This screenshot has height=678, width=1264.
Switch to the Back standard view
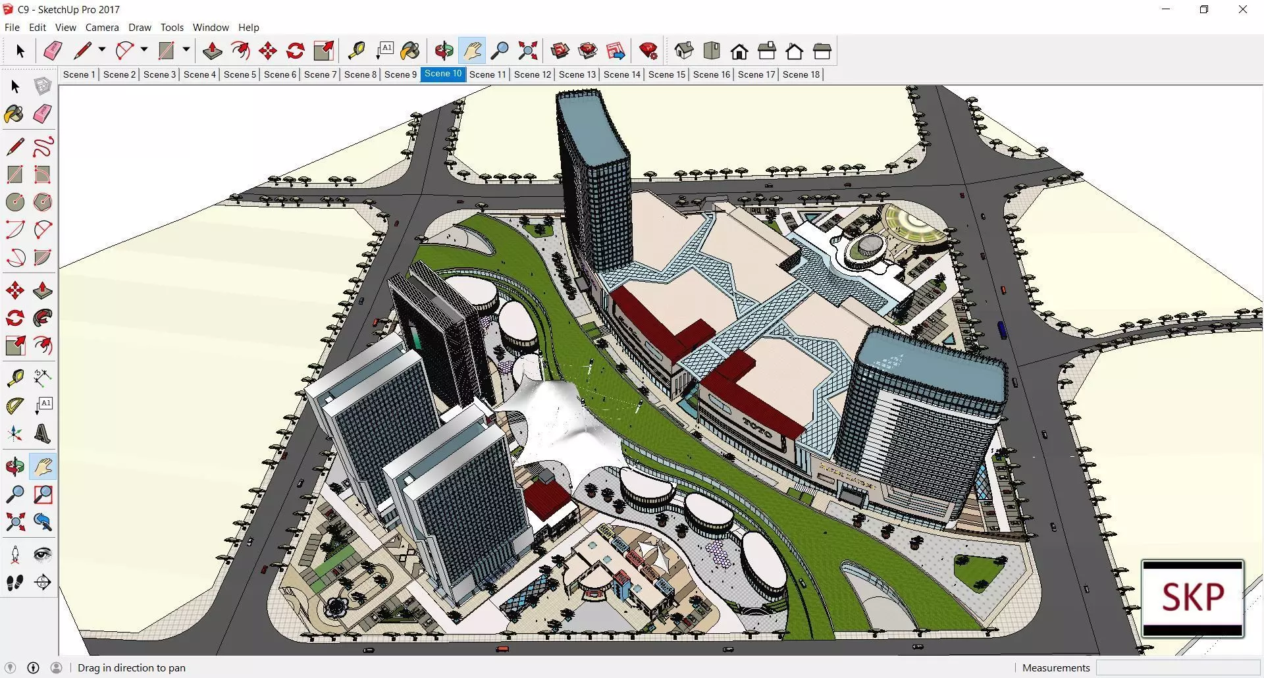click(795, 51)
